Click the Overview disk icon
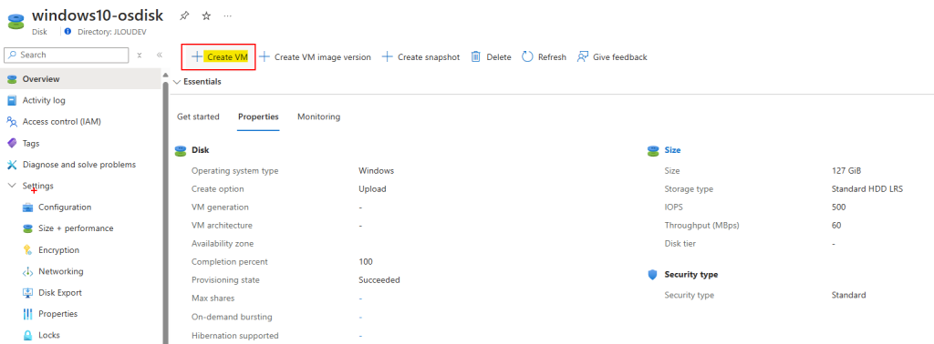Viewport: 934px width, 344px height. (x=11, y=79)
